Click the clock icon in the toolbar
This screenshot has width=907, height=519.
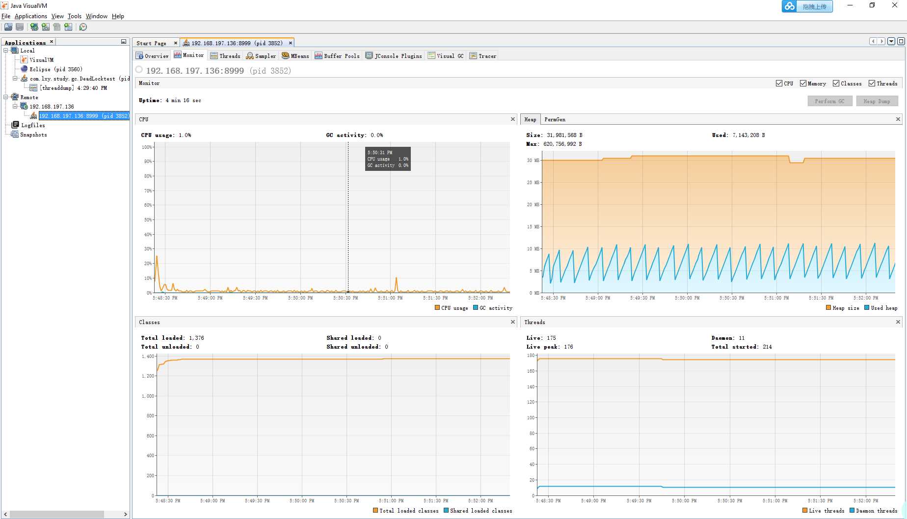pos(83,27)
